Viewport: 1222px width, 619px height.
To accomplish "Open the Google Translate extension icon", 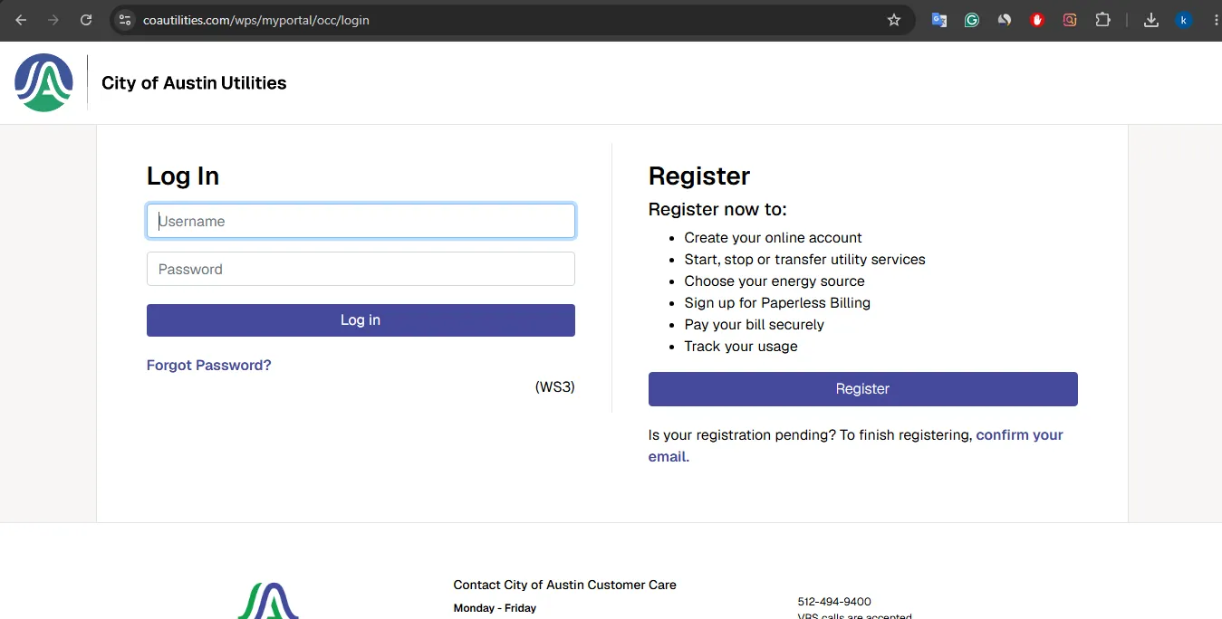I will click(939, 20).
